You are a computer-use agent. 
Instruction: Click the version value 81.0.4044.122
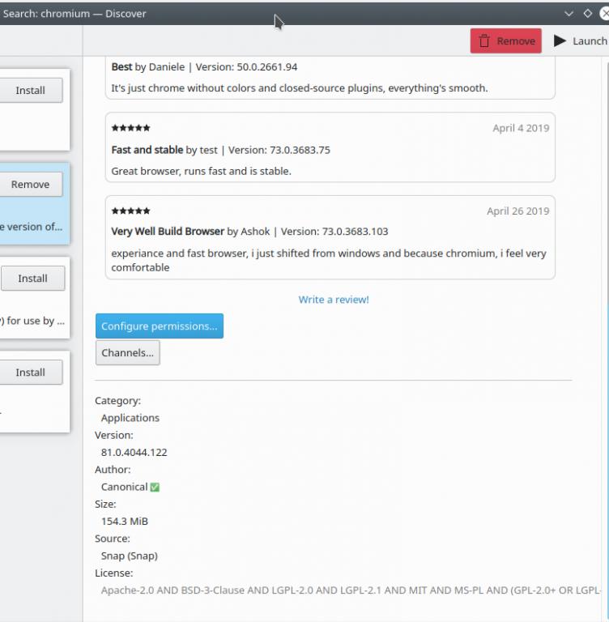[x=134, y=452]
